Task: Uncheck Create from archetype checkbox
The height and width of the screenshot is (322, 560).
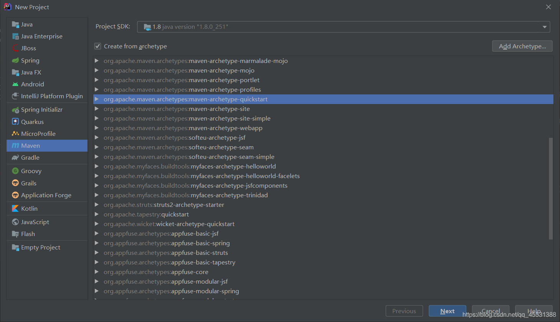Action: (98, 46)
